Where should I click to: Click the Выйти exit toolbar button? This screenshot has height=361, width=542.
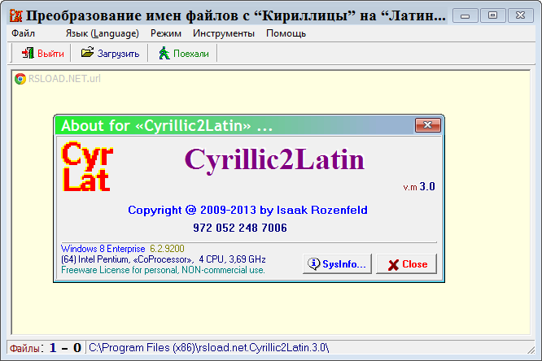tap(42, 54)
